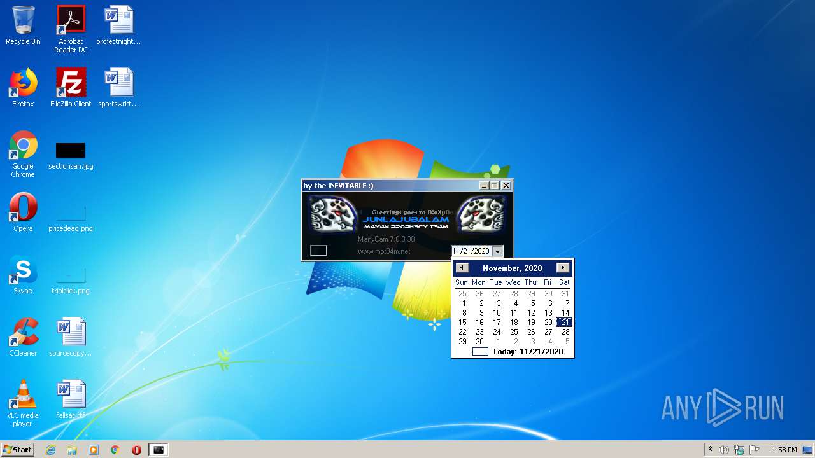Choose November 26 in calendar
Screen dimensions: 815x458
(531, 332)
